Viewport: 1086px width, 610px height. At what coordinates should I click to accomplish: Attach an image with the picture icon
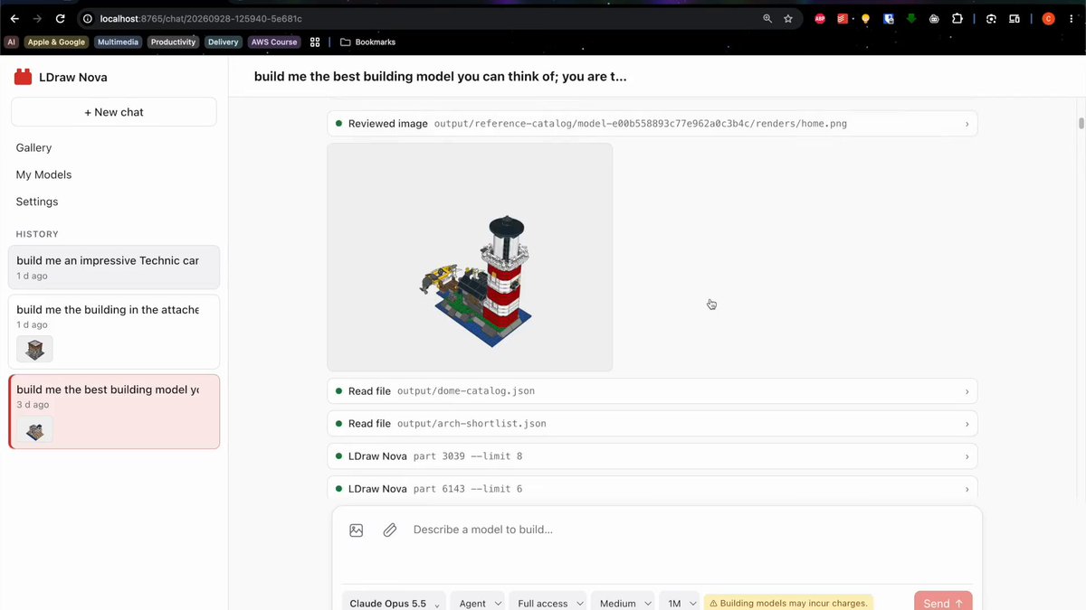tap(357, 530)
